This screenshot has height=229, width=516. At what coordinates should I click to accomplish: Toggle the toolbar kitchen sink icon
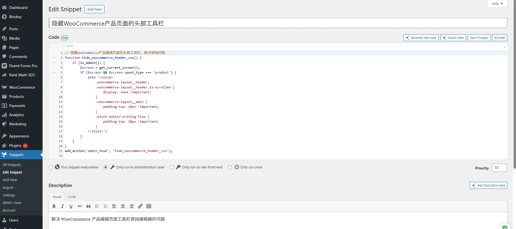pyautogui.click(x=149, y=206)
